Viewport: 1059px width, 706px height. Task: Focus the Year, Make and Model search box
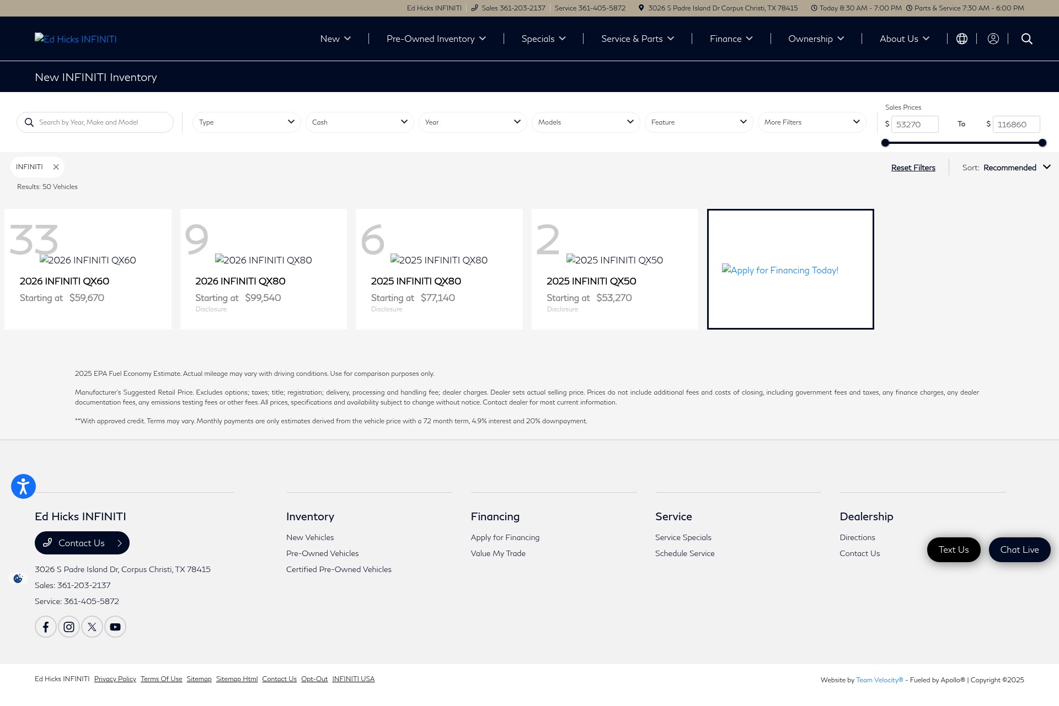[x=95, y=122]
